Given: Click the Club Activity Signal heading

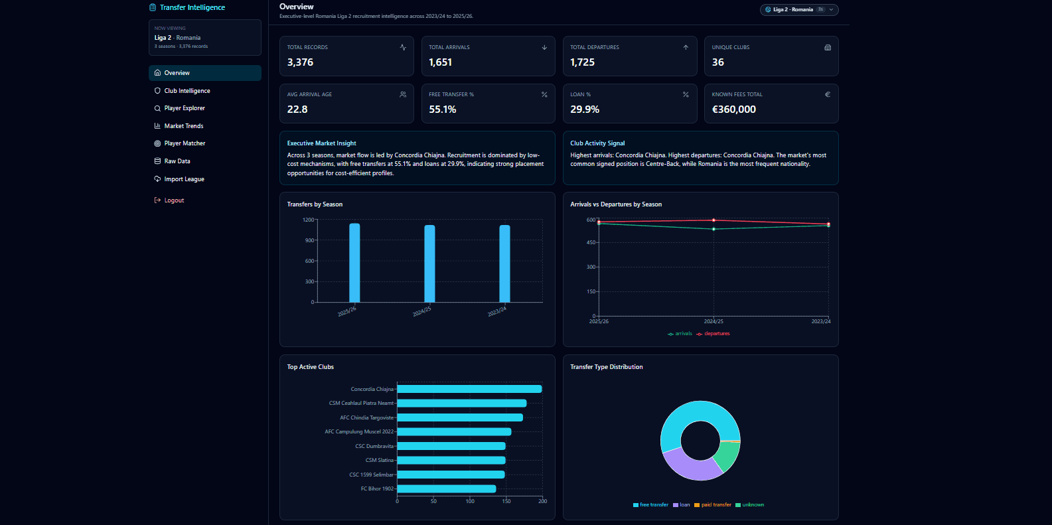Looking at the screenshot, I should (597, 143).
